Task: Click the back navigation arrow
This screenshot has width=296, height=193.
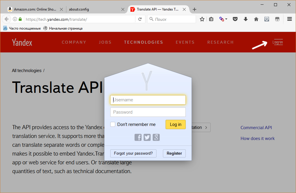Action: pos(6,19)
